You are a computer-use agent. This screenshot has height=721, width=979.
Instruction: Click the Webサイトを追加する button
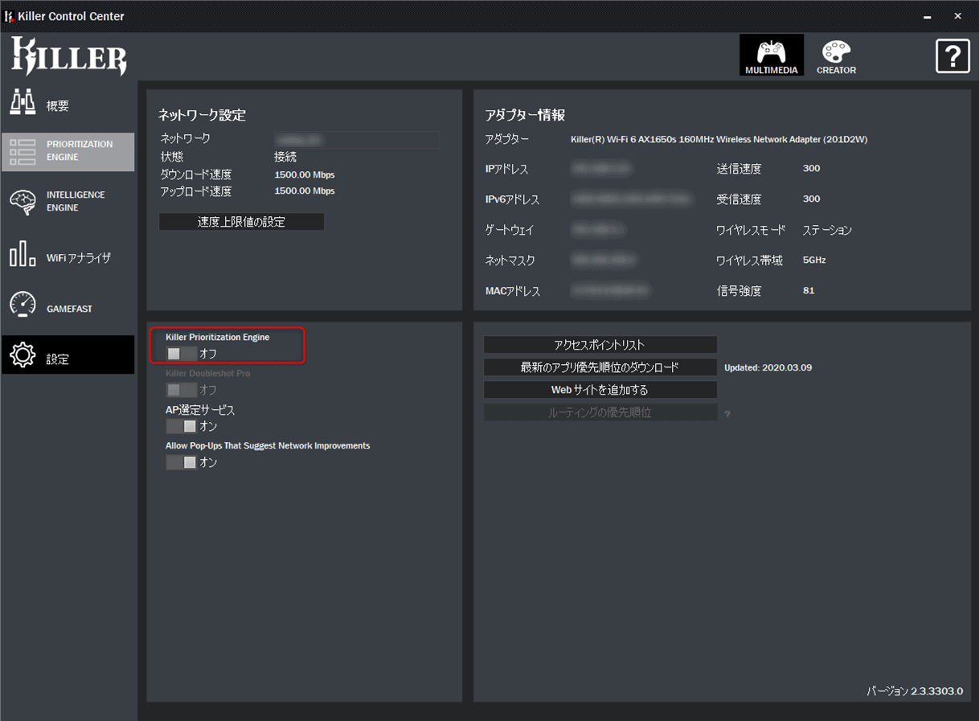[x=600, y=390]
